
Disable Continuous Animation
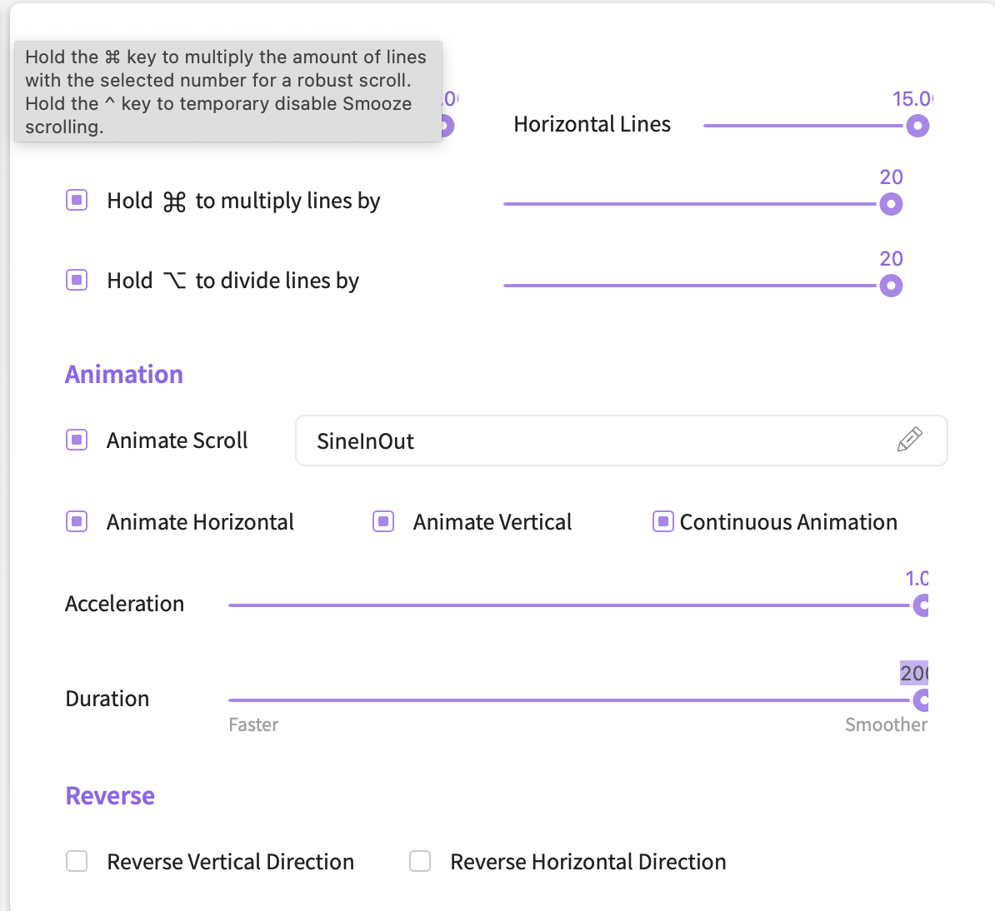[663, 522]
